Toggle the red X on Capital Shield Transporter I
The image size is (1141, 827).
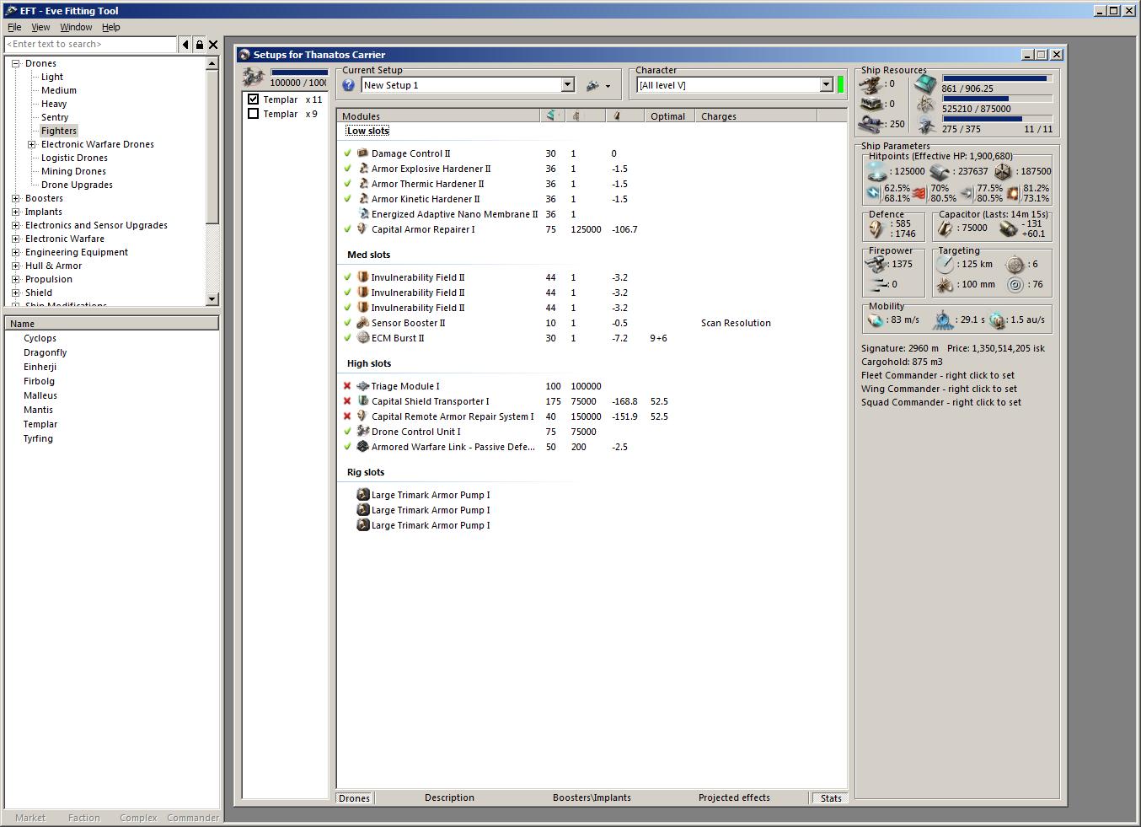click(347, 401)
